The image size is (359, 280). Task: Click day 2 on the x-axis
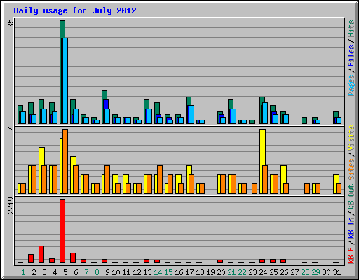pos(34,272)
